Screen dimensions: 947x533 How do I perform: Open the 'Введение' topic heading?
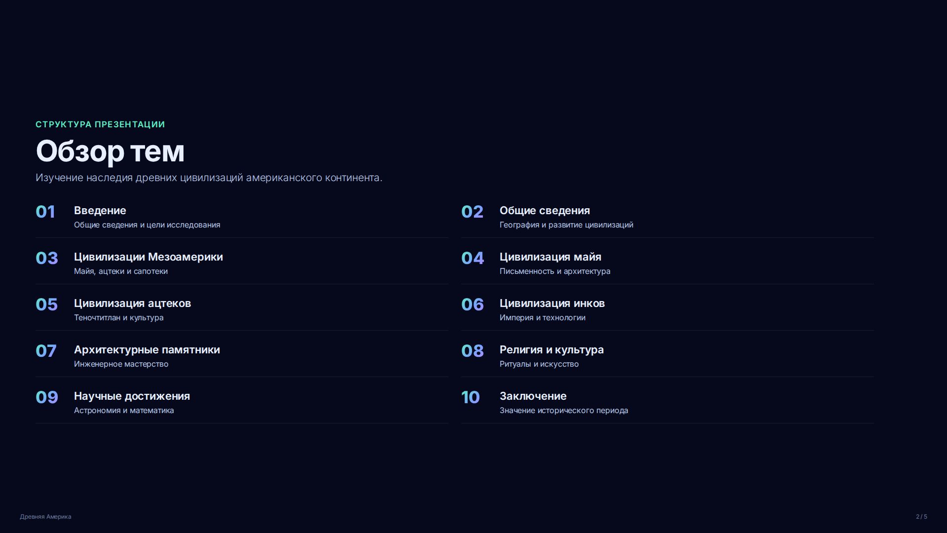(100, 211)
